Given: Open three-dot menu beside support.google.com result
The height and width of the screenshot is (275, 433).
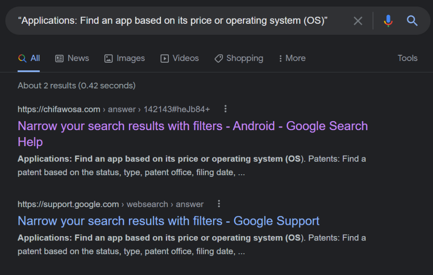Looking at the screenshot, I should 219,204.
